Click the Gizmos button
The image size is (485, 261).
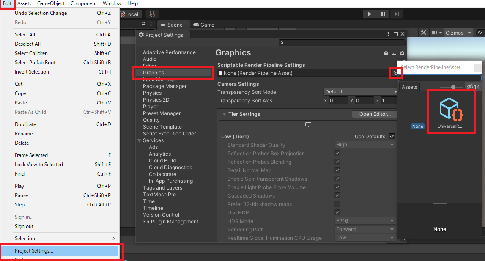[x=455, y=33]
